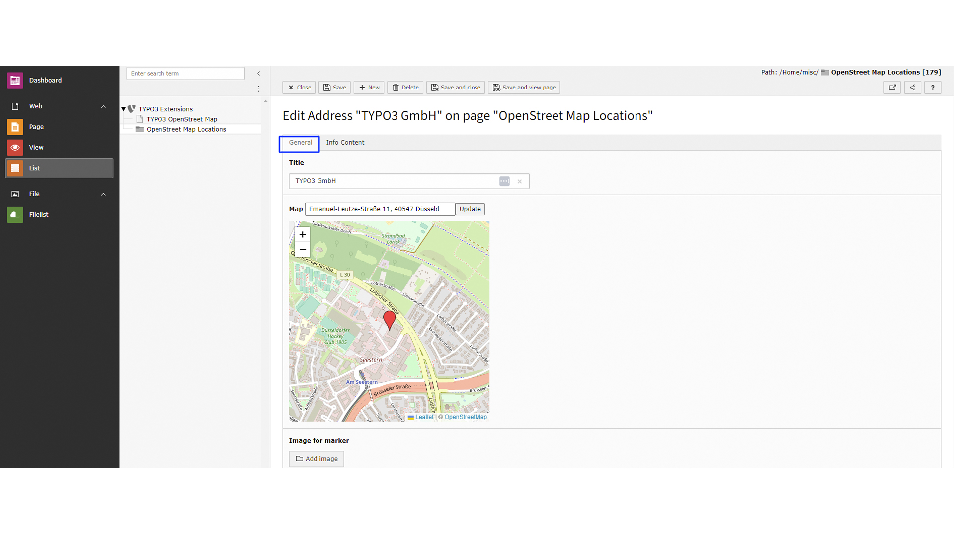
Task: Collapse the page tree panel
Action: (259, 74)
